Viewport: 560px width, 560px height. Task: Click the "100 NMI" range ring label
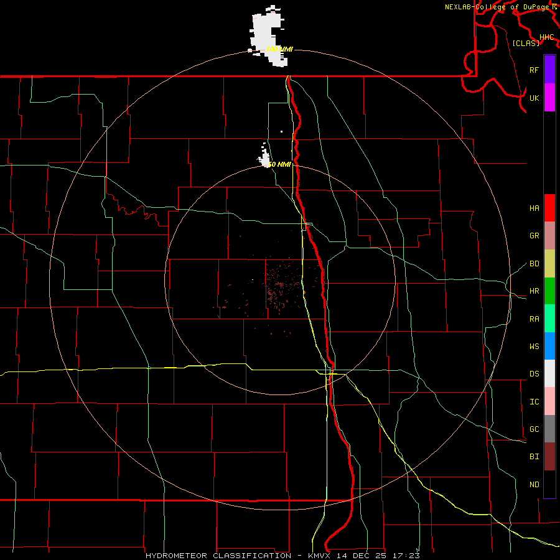pyautogui.click(x=279, y=49)
